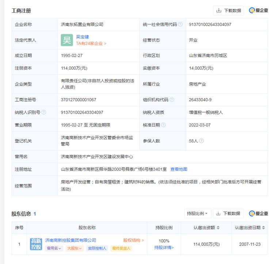274x264 pixels.
Task: Sort by 认缴出资日期 column arrows
Action: [x=263, y=228]
